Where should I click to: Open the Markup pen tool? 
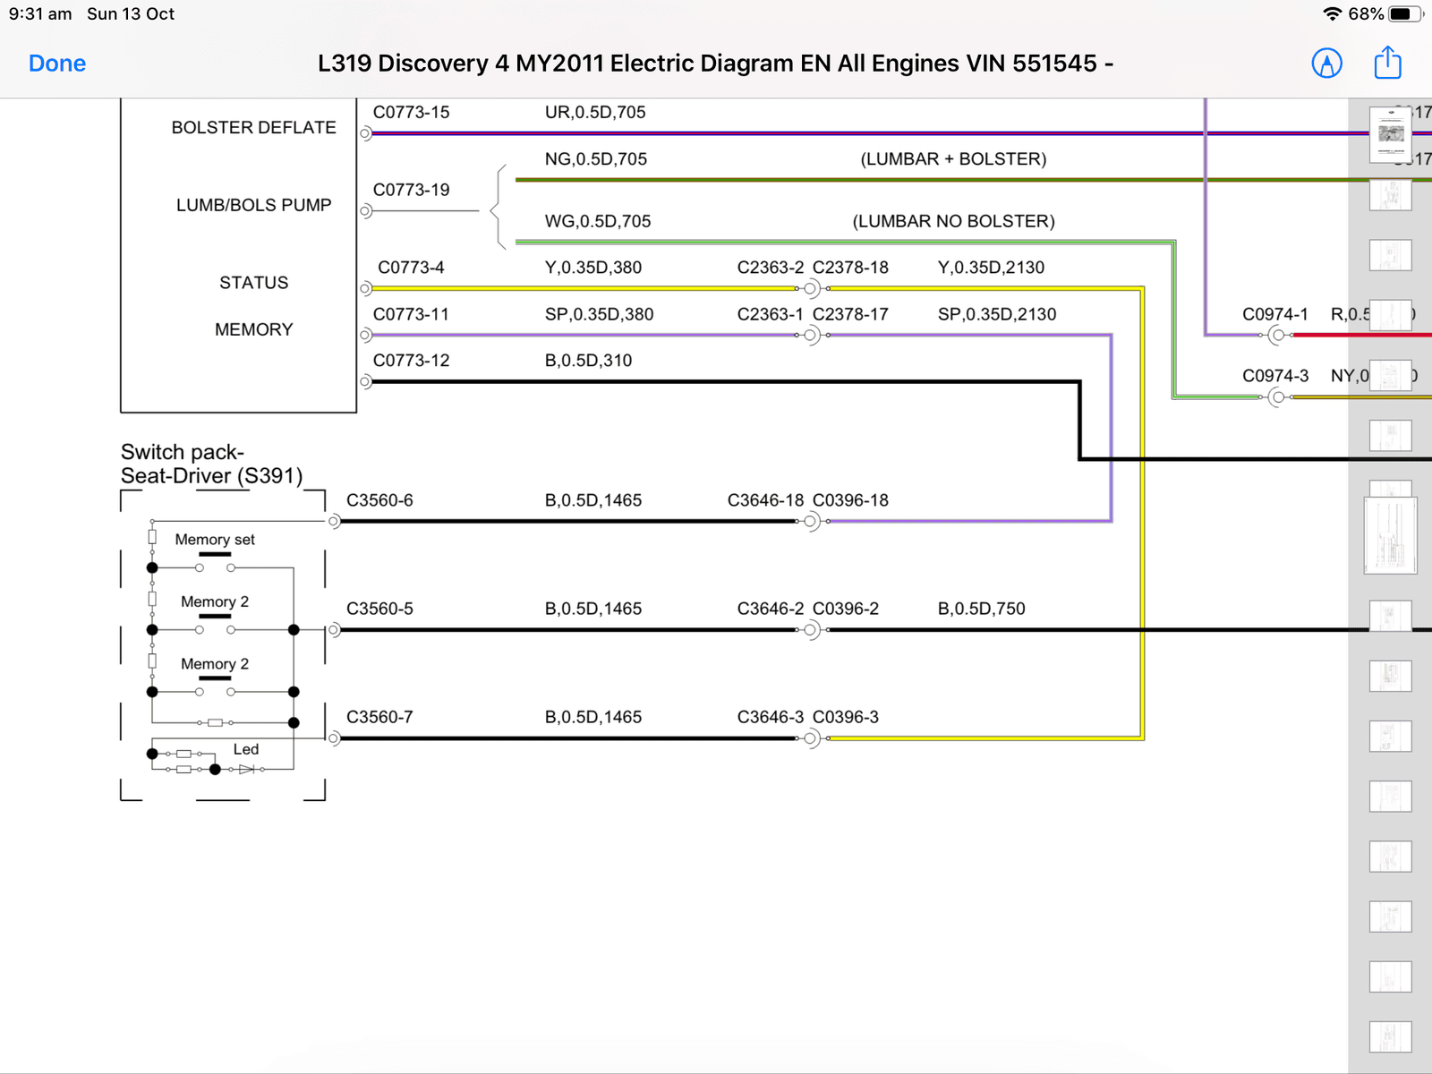click(1326, 64)
